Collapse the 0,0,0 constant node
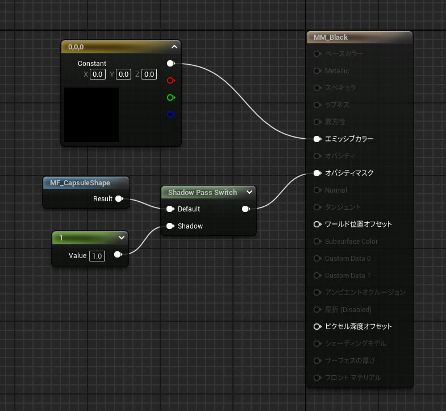The width and height of the screenshot is (446, 411). pyautogui.click(x=174, y=47)
